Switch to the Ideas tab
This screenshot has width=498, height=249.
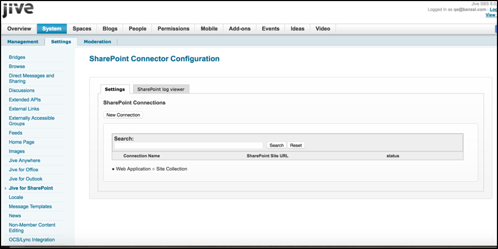point(298,28)
